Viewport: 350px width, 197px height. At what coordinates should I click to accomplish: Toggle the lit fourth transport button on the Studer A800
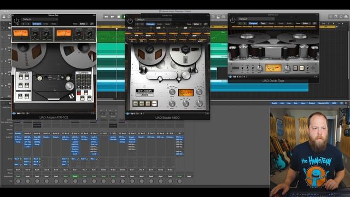(x=154, y=103)
